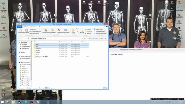Open Steam from the taskbar
185x104 pixels.
pyautogui.click(x=20, y=102)
